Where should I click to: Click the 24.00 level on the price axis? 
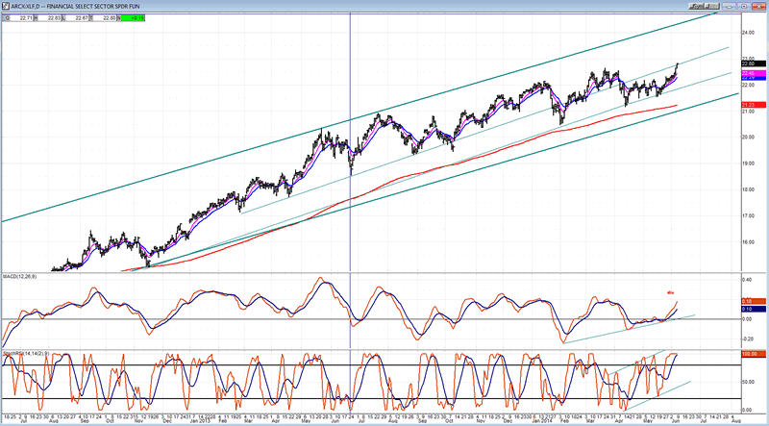click(x=747, y=31)
